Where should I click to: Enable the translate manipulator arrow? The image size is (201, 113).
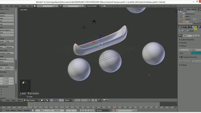pyautogui.click(x=57, y=100)
